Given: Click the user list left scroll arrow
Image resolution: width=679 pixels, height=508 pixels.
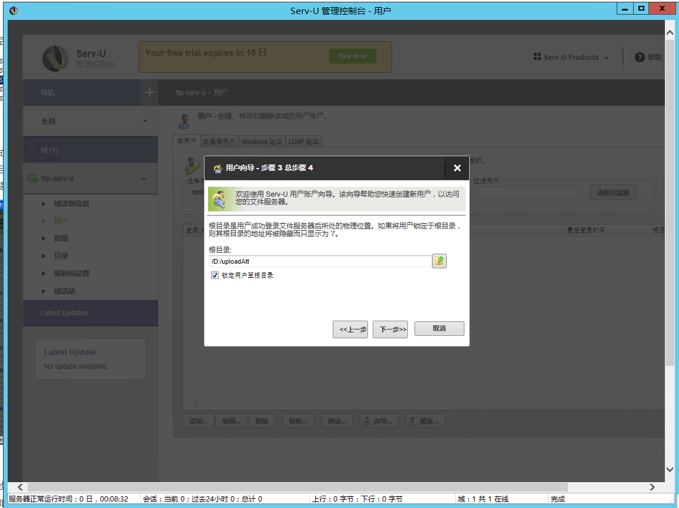Looking at the screenshot, I should [x=196, y=404].
